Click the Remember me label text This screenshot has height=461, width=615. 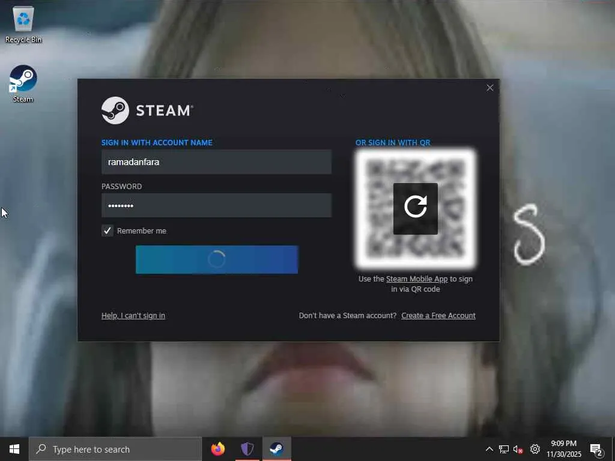tap(142, 231)
